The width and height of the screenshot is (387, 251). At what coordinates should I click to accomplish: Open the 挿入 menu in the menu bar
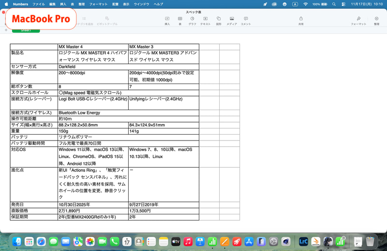63,4
